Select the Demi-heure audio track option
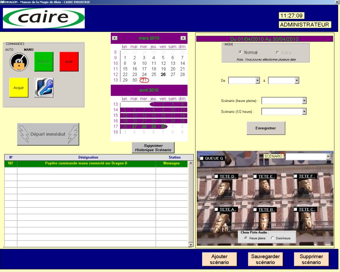Viewport: 340px width, 272px height. point(272,238)
